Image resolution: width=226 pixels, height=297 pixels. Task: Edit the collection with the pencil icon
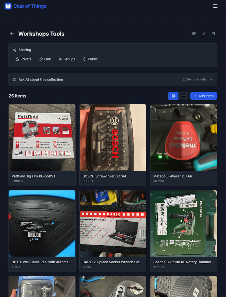tap(204, 34)
